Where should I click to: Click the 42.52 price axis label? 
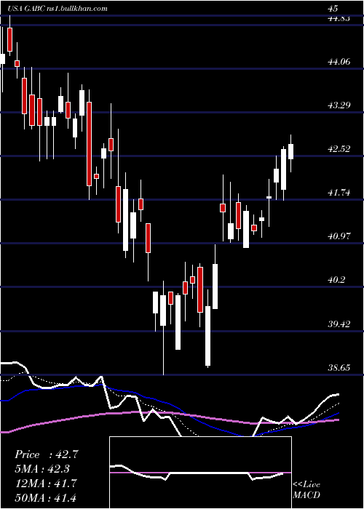point(339,148)
